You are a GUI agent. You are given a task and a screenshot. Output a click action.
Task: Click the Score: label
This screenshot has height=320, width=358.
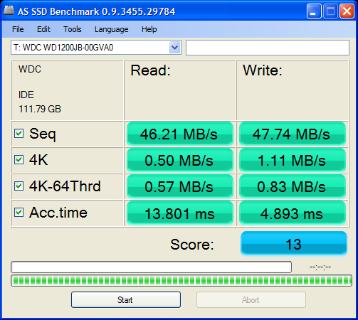pos(192,245)
